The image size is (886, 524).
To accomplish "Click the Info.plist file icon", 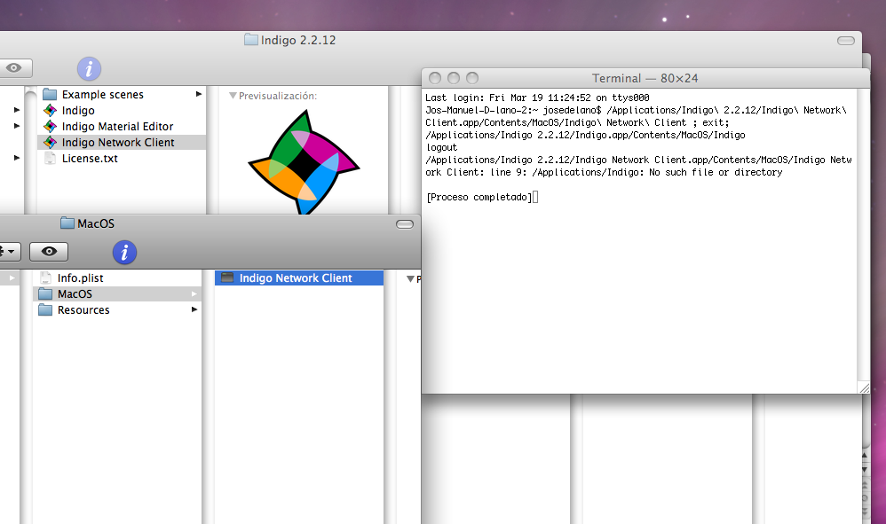I will click(45, 278).
